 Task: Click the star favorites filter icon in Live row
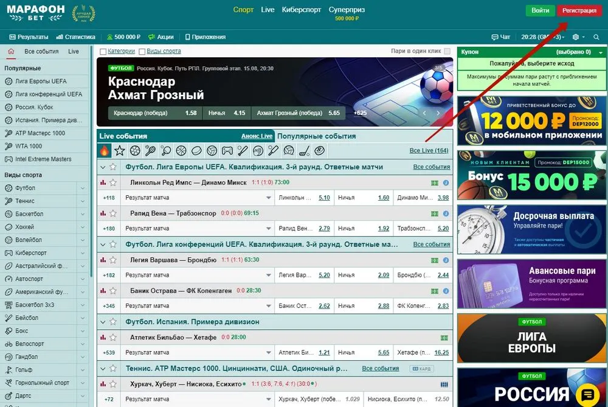120,150
